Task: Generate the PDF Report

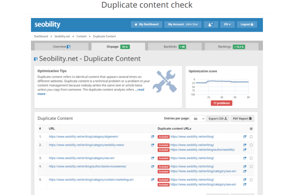Action: [x=242, y=118]
